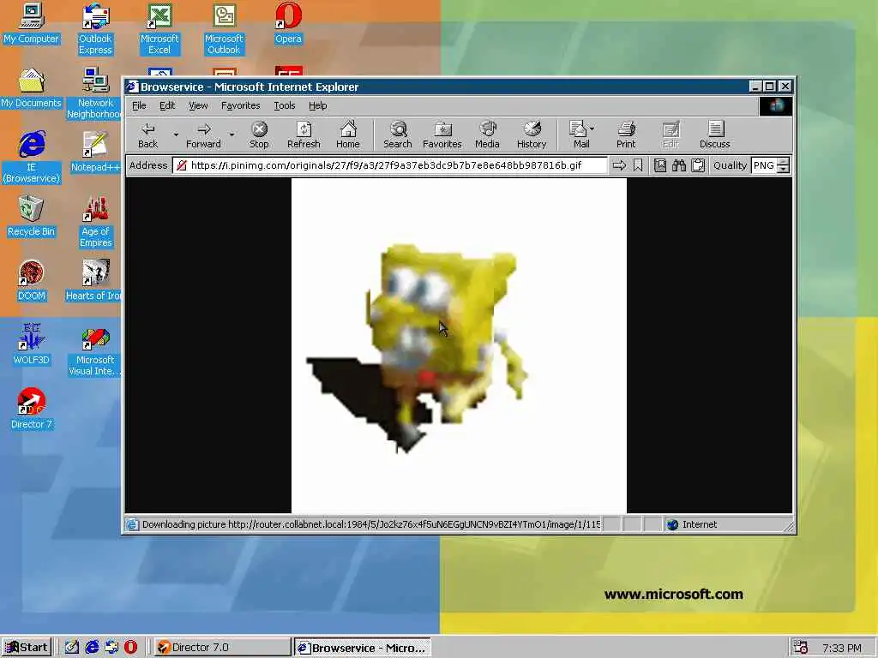878x658 pixels.
Task: Stop the page from loading
Action: [259, 135]
